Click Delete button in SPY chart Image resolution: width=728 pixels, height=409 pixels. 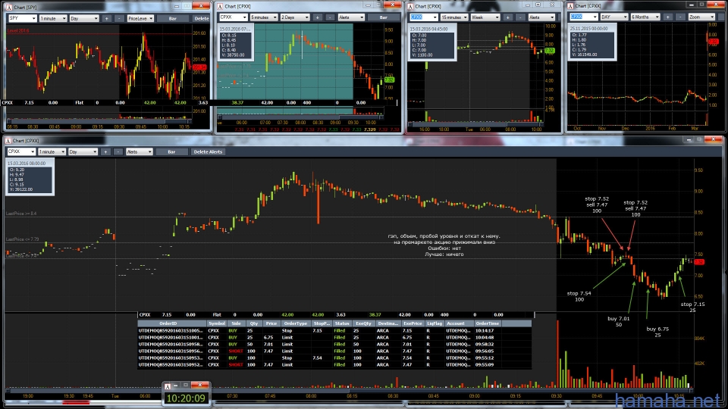201,18
